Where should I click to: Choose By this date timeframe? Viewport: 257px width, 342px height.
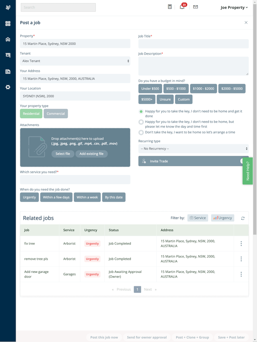point(114,197)
